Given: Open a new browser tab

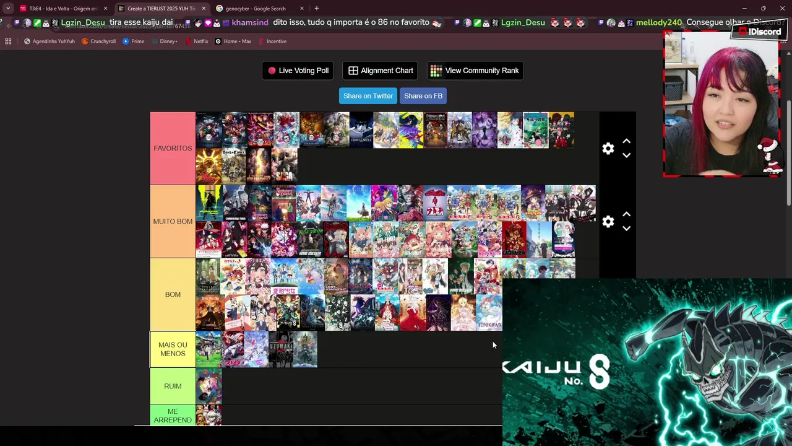Looking at the screenshot, I should coord(317,9).
